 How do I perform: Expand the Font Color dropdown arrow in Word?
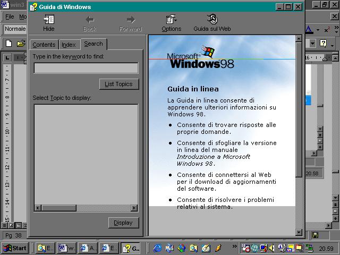(x=318, y=30)
